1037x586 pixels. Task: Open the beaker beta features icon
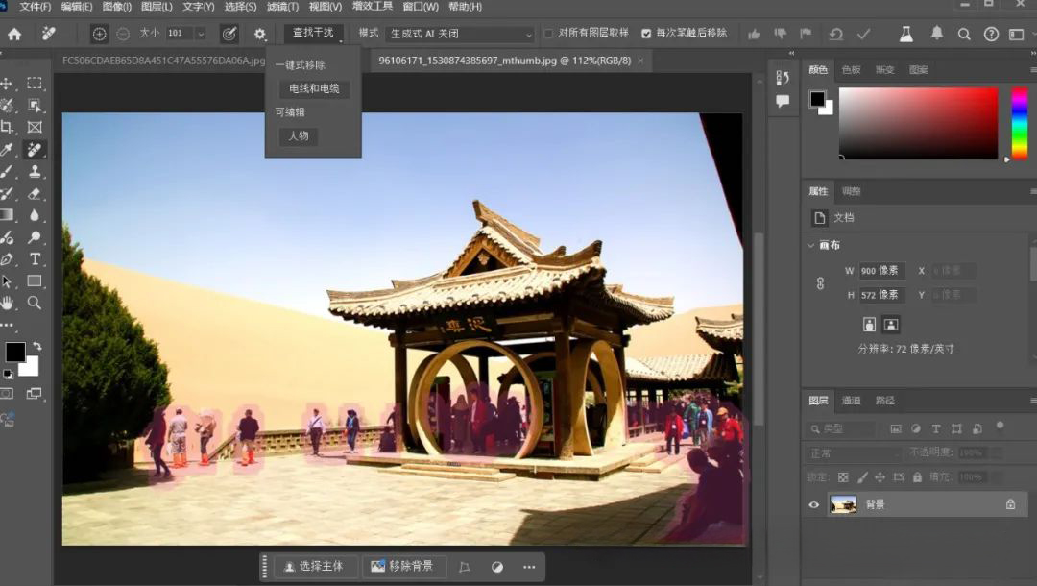(x=906, y=34)
